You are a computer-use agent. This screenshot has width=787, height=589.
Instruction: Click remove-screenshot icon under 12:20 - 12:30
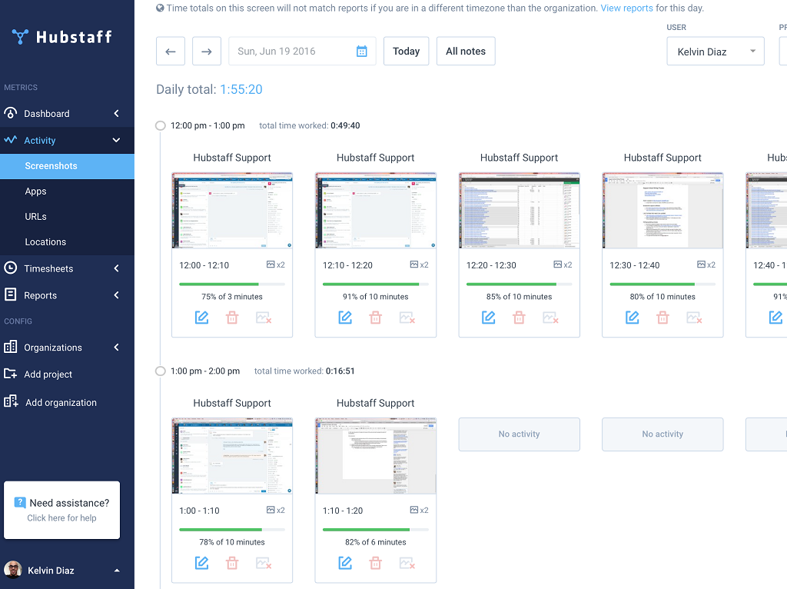tap(550, 318)
